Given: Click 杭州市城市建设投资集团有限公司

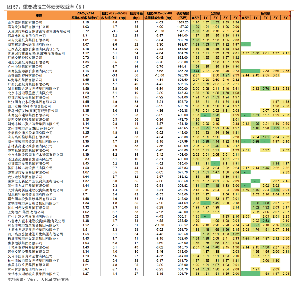Looking at the screenshot, I should point(33,261).
